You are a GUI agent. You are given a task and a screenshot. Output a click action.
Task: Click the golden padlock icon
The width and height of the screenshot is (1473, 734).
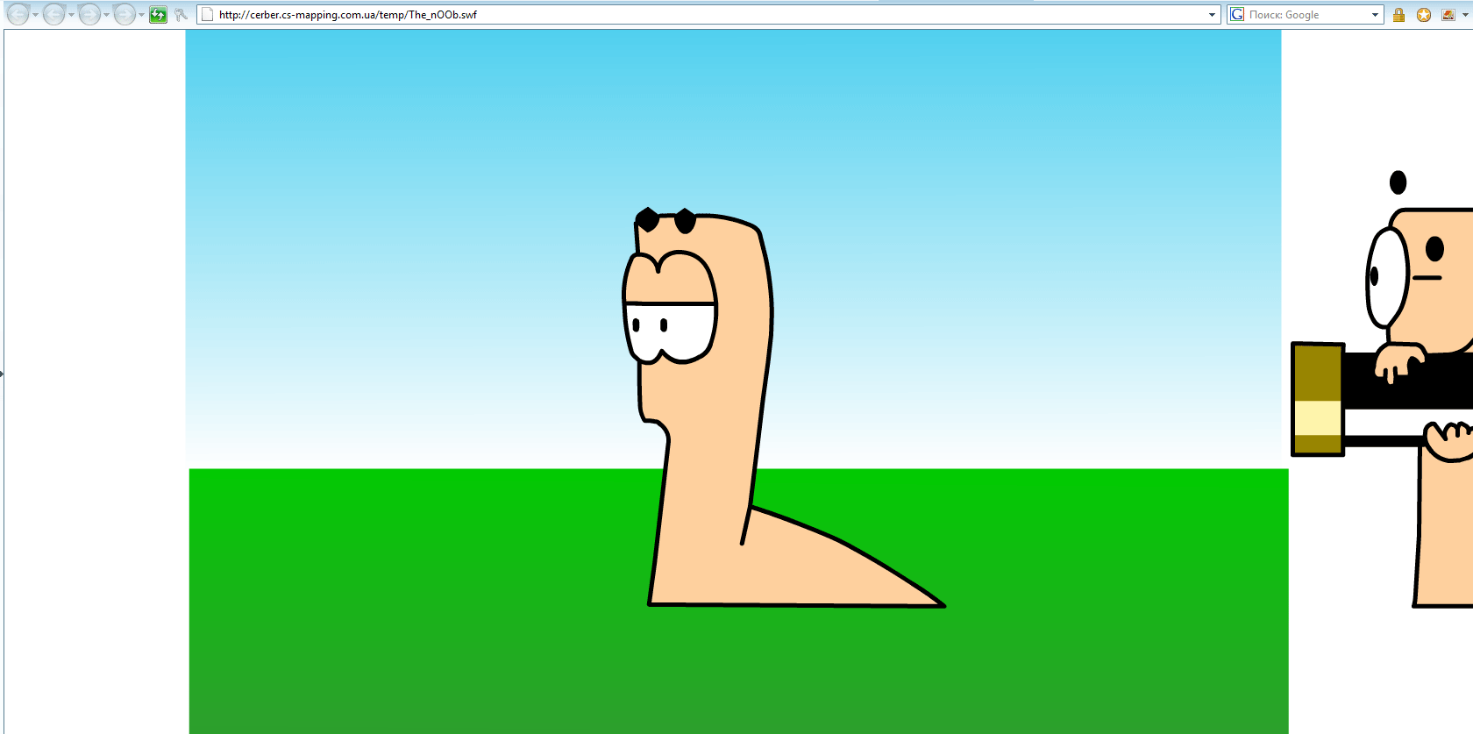pos(1398,15)
